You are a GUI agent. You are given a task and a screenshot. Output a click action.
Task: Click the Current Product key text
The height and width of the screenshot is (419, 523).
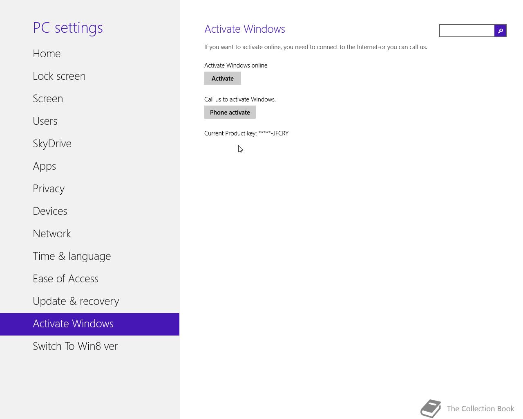tap(246, 133)
